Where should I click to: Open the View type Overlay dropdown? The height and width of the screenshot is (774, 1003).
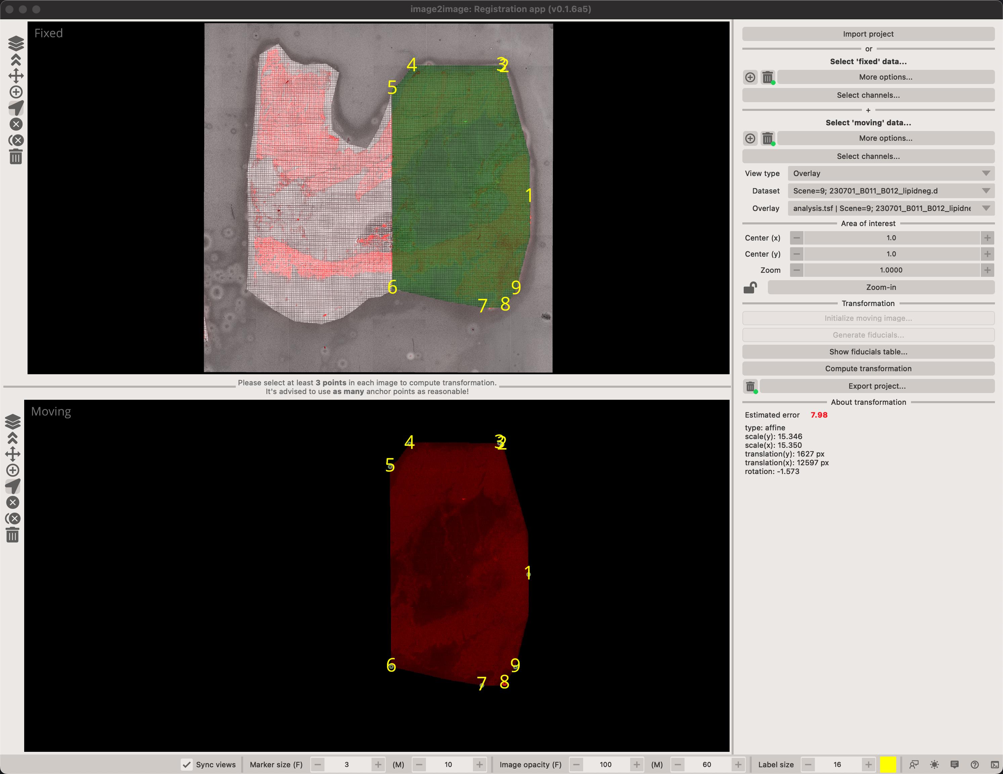tap(890, 173)
